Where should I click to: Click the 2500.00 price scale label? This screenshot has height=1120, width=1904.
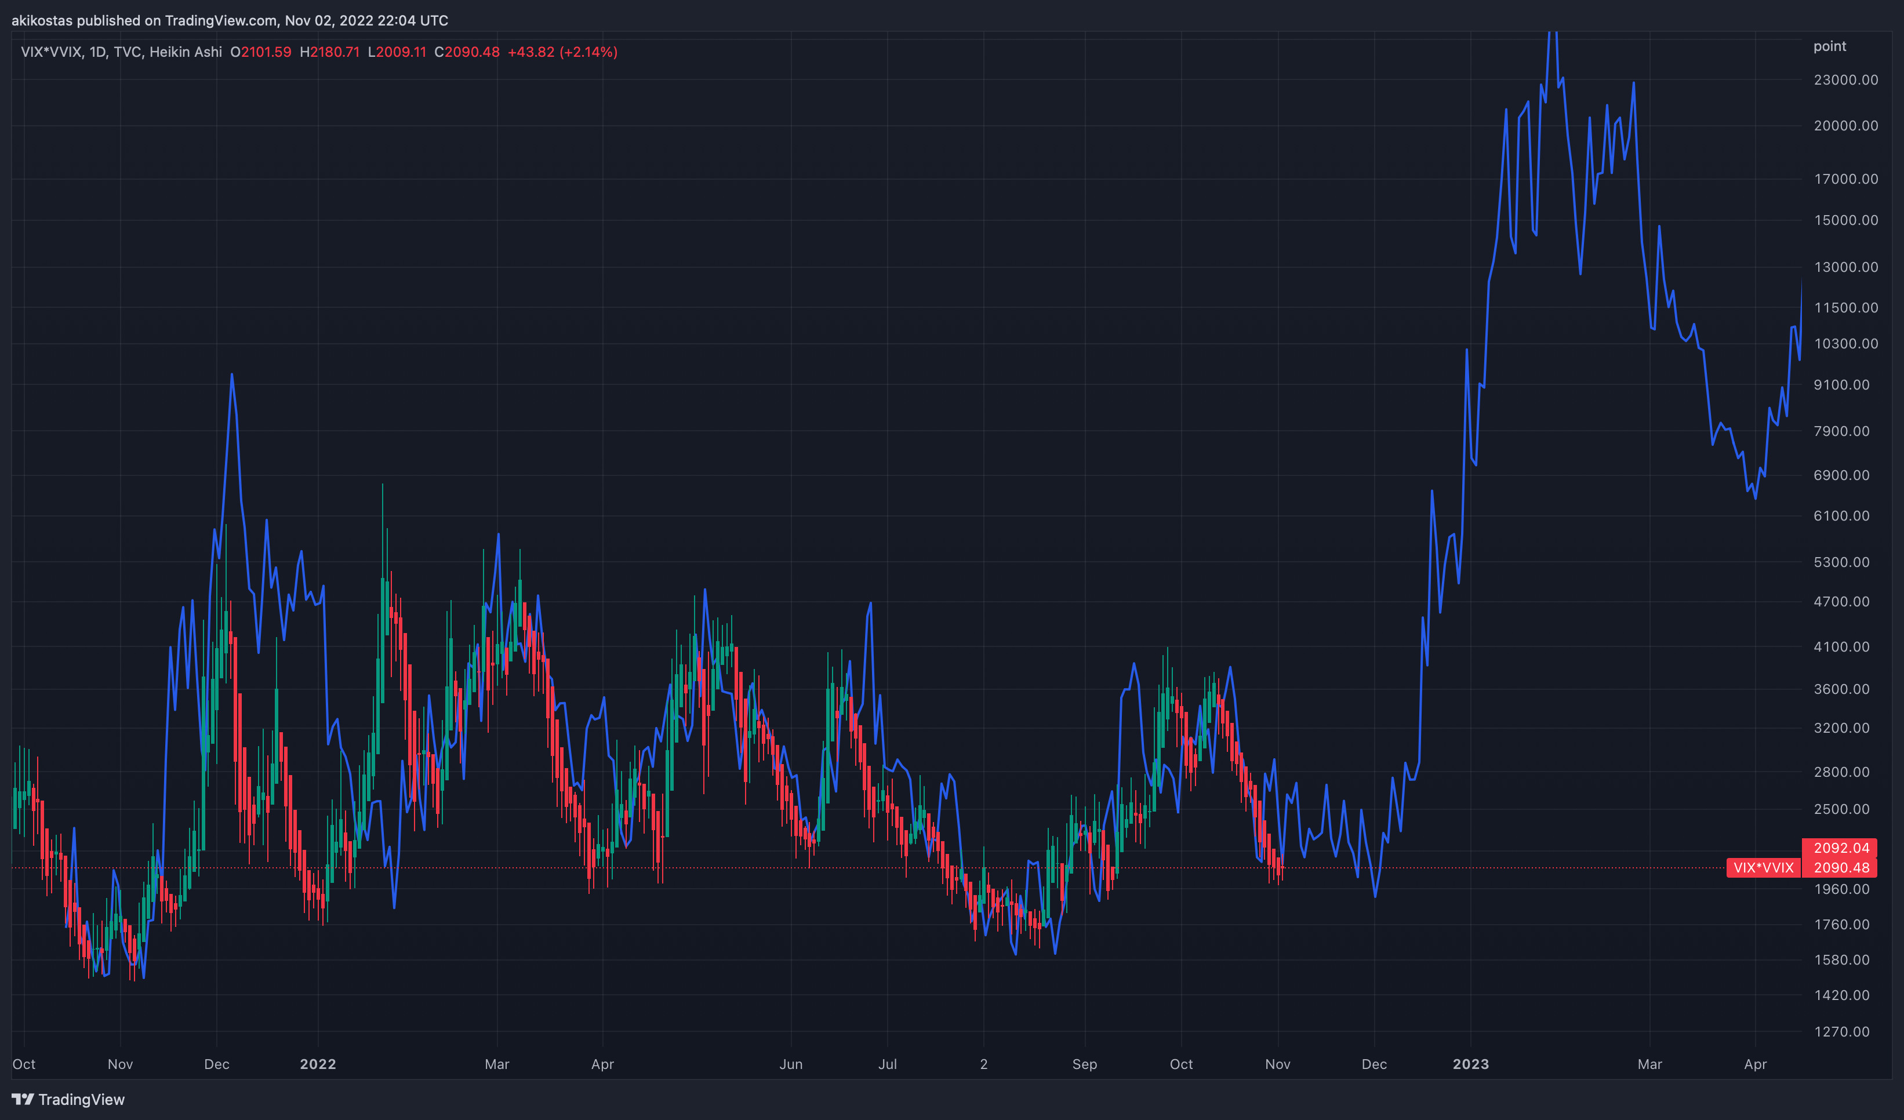pos(1841,809)
